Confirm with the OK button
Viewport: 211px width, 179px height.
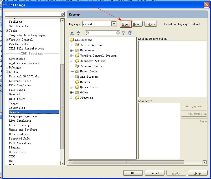pyautogui.click(x=133, y=173)
